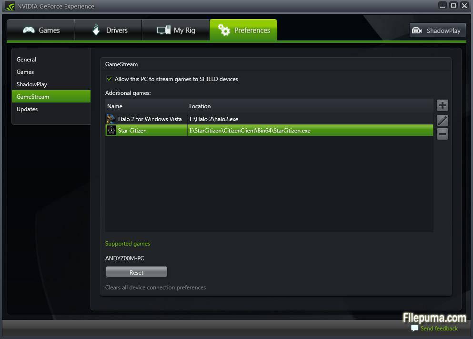Select Games in the preferences sidebar

pos(51,72)
